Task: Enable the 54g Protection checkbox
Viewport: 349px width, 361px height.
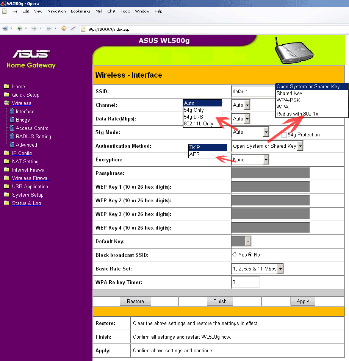Action: click(284, 135)
